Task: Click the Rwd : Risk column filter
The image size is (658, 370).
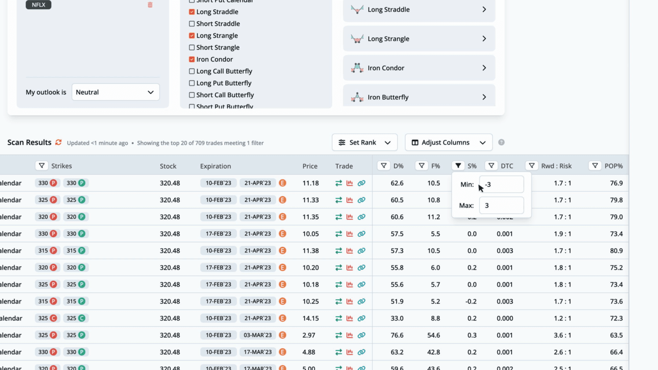Action: 532,166
